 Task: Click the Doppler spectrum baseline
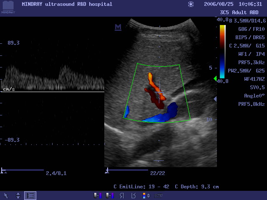(53, 92)
